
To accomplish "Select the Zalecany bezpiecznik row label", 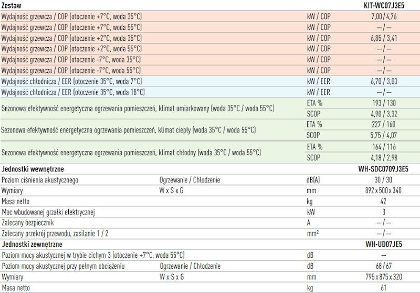I will pyautogui.click(x=28, y=223).
